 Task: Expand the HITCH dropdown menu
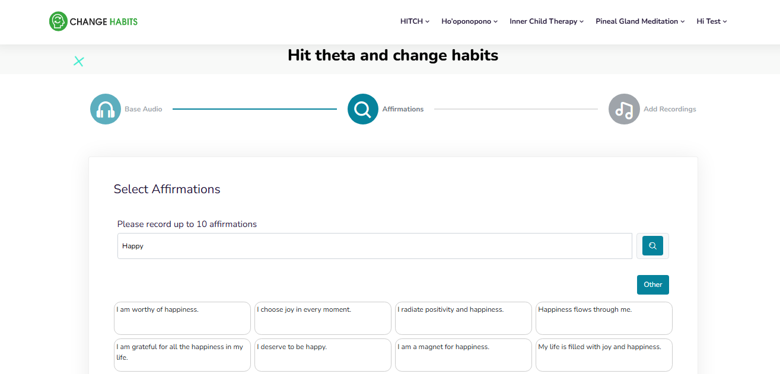(415, 21)
